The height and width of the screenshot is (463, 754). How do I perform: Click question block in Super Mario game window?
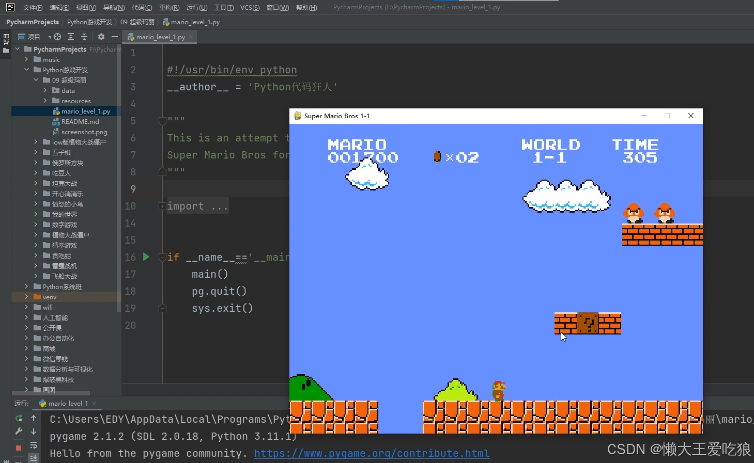point(588,323)
